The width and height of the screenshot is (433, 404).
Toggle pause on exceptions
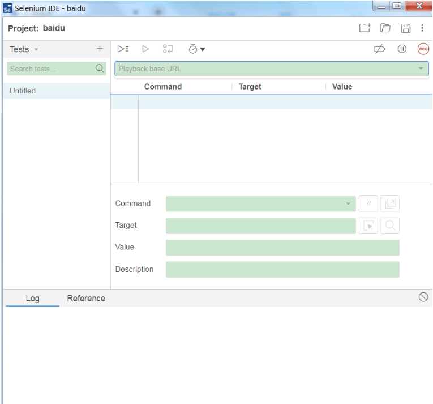pos(402,49)
